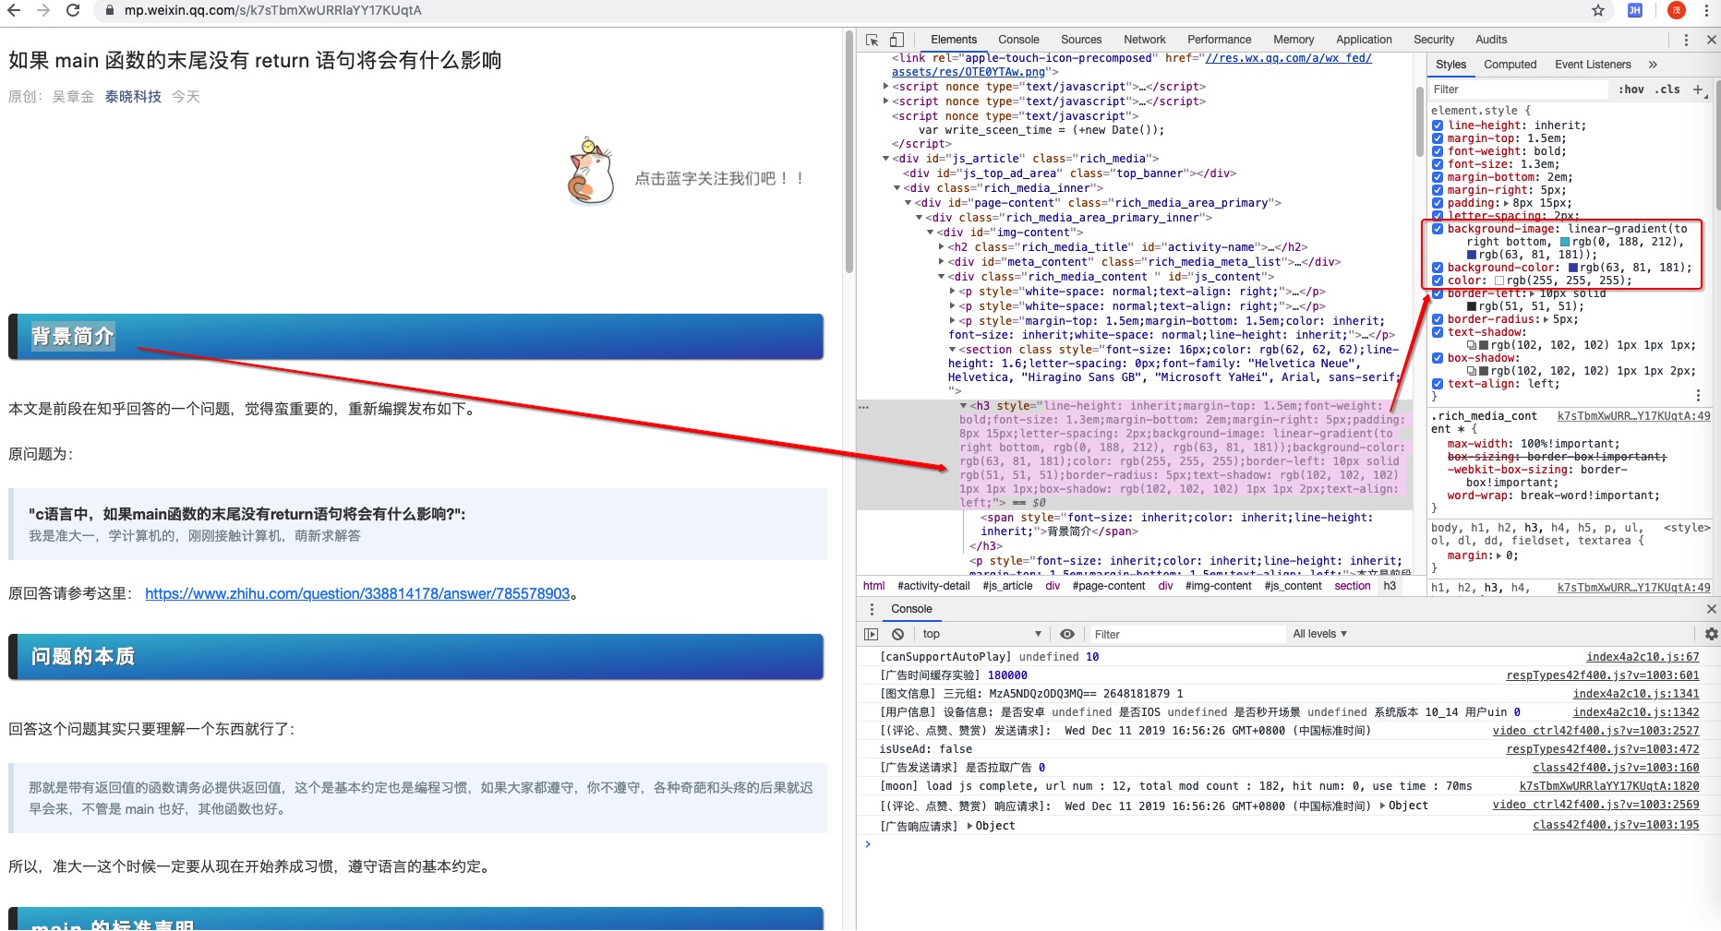Open the Network tab
Screen dimensions: 1721x931
click(1145, 40)
